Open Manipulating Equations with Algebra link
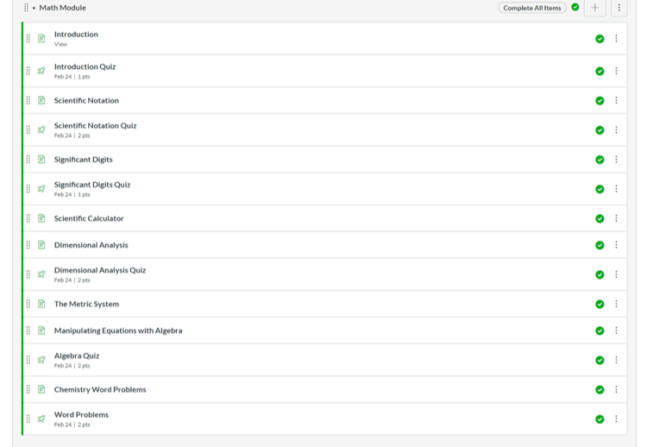 [x=118, y=331]
